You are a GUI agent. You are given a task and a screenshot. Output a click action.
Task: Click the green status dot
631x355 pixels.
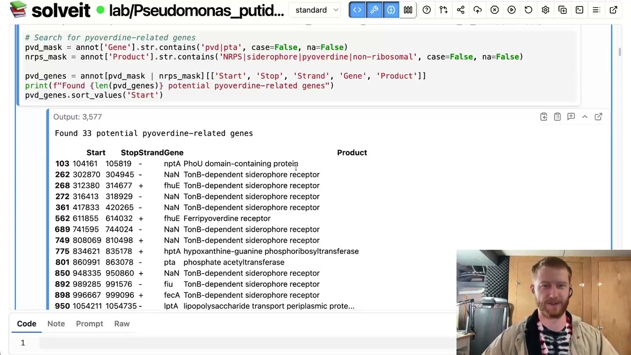tap(100, 10)
